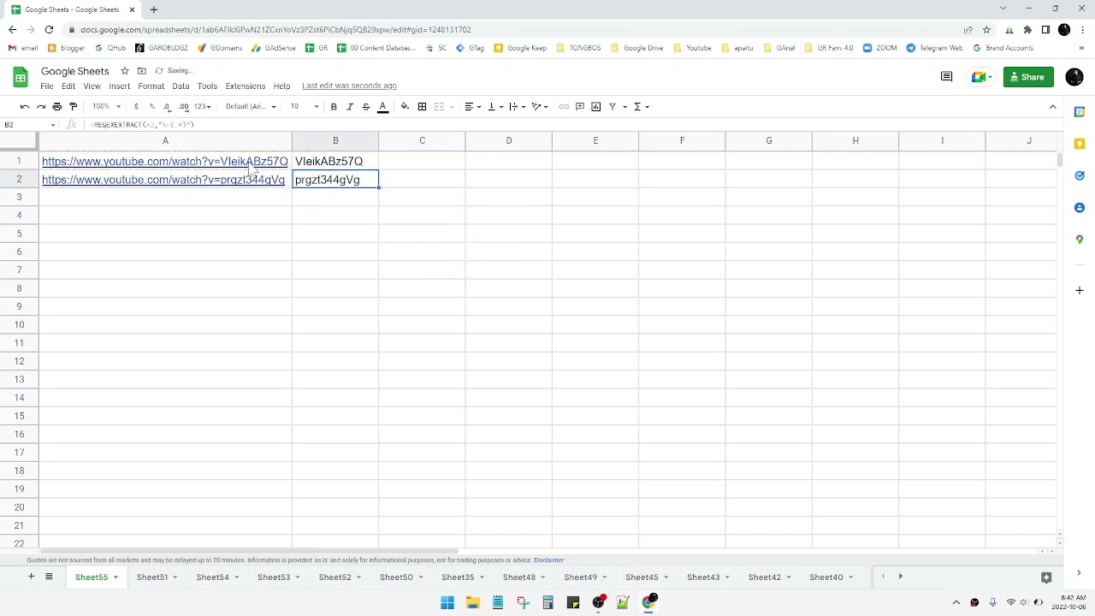Viewport: 1095px width, 616px height.
Task: Open Sheet55 tab dropdown arrow
Action: 115,577
